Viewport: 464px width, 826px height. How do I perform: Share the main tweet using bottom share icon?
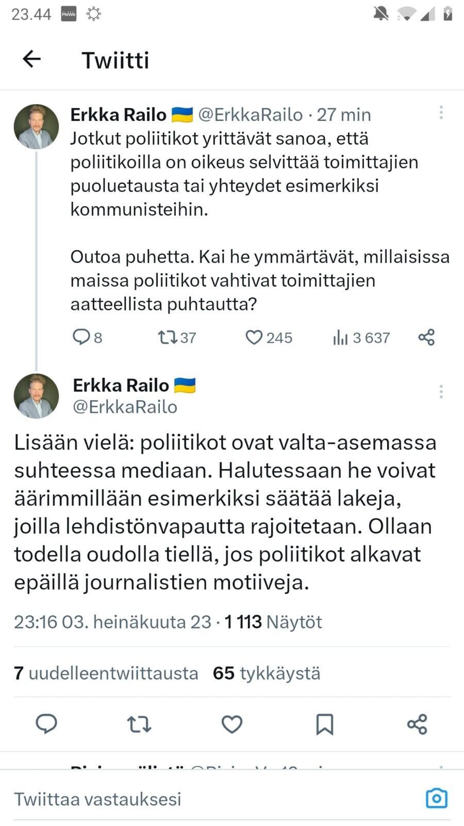tap(417, 724)
